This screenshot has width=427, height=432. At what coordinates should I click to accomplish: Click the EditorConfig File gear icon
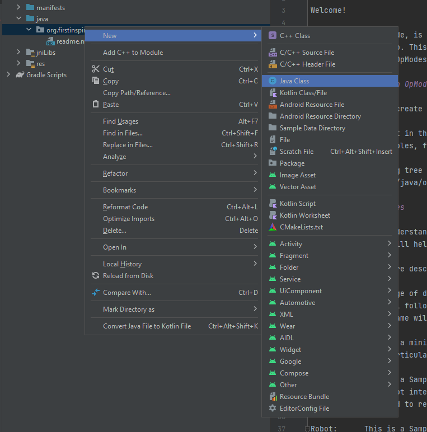point(273,408)
